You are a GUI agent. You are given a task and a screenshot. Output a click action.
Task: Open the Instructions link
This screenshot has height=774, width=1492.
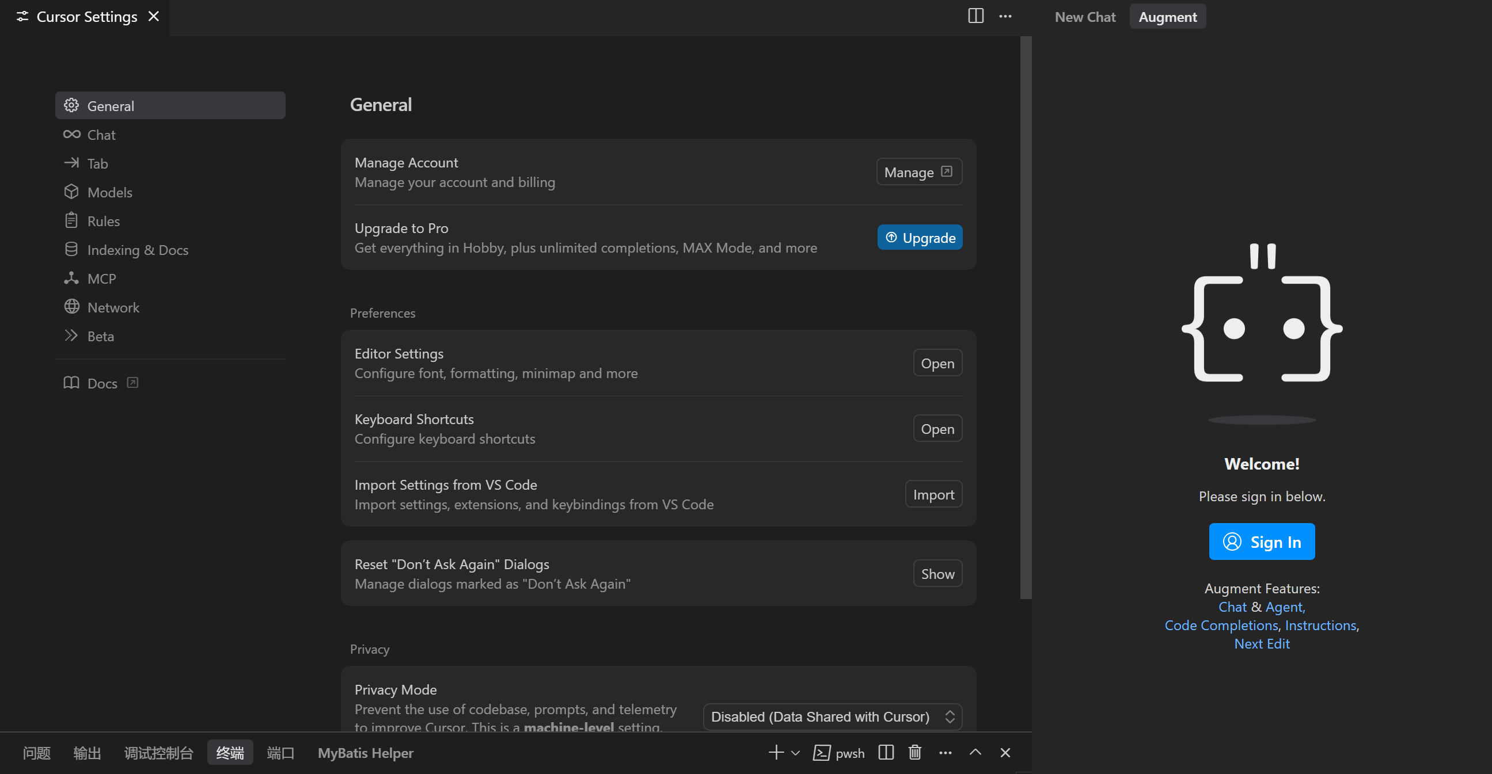pos(1320,625)
